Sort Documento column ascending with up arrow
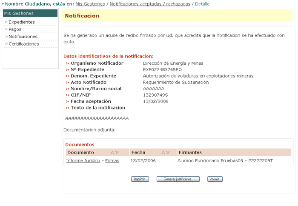Image resolution: width=298 pixels, height=206 pixels. click(112, 152)
